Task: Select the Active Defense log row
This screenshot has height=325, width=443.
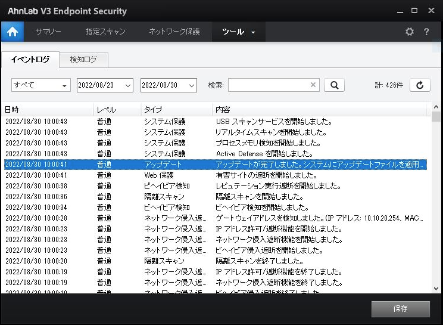Action: (x=216, y=154)
